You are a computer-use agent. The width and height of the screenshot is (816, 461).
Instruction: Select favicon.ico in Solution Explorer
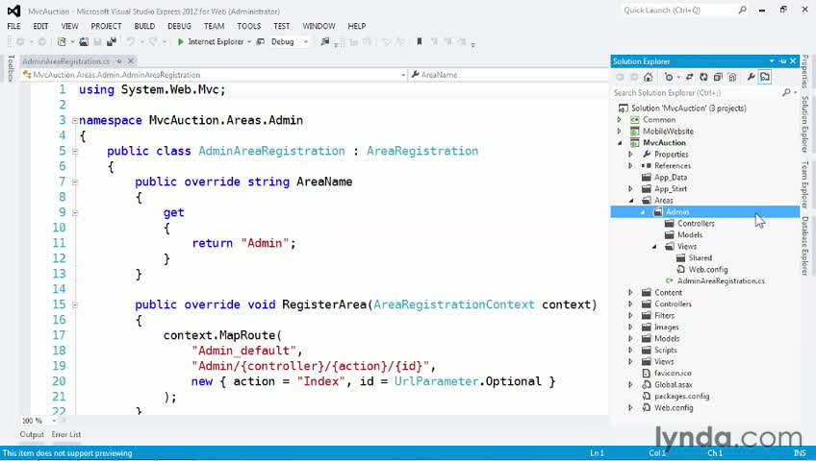[673, 374]
